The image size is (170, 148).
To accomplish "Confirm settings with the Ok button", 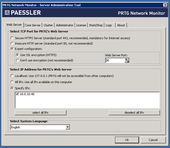I will point(127,140).
